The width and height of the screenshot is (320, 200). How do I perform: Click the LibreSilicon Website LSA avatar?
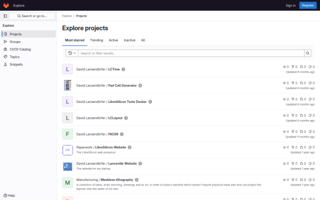point(68,150)
